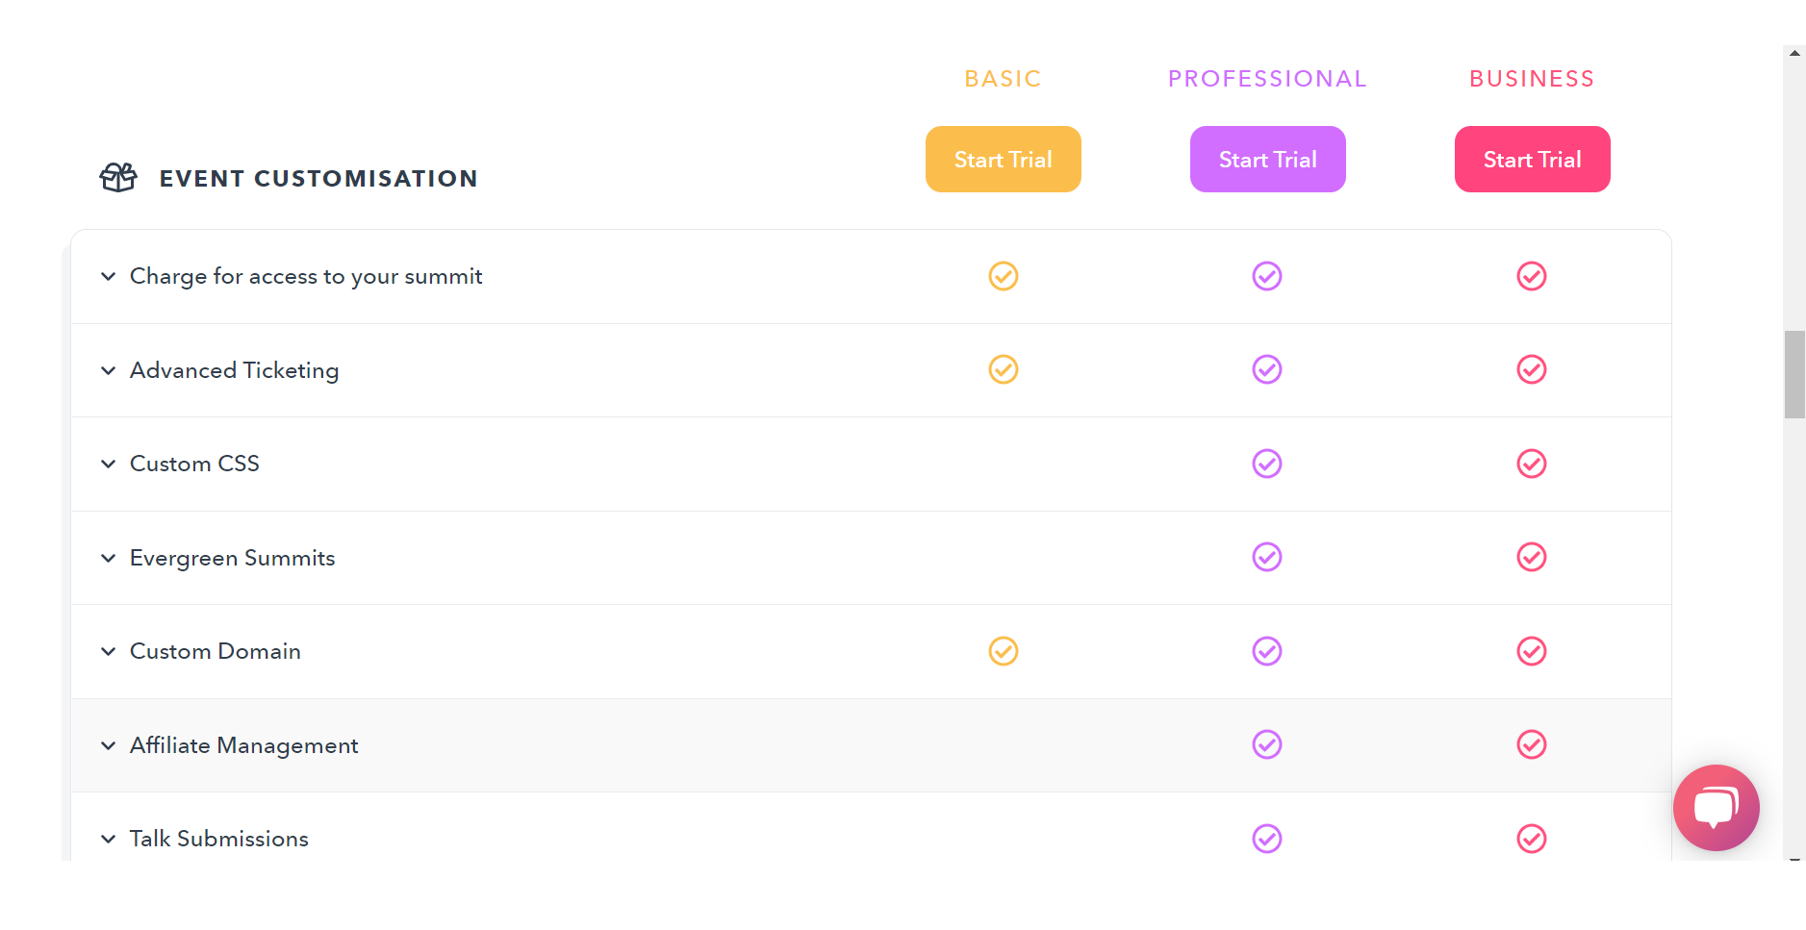Start the Professional plan trial
This screenshot has width=1806, height=930.
coord(1268,159)
